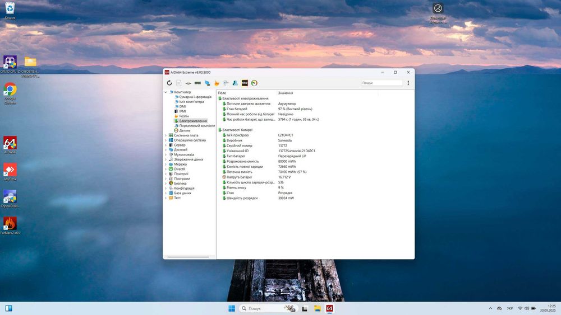Expand the Дисплей node arrow

[165, 150]
